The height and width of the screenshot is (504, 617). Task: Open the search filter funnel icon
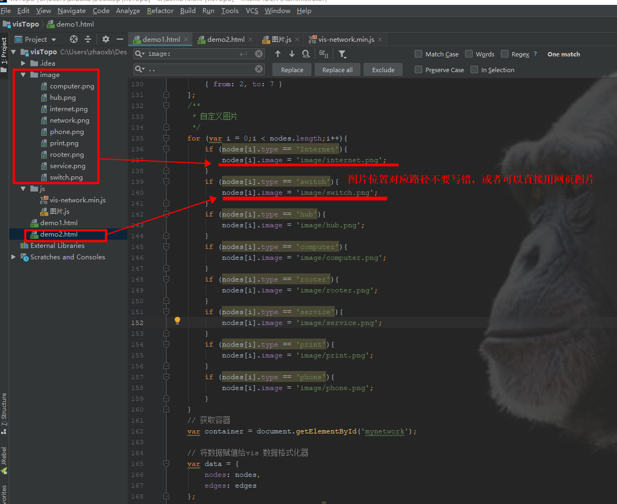coord(342,54)
